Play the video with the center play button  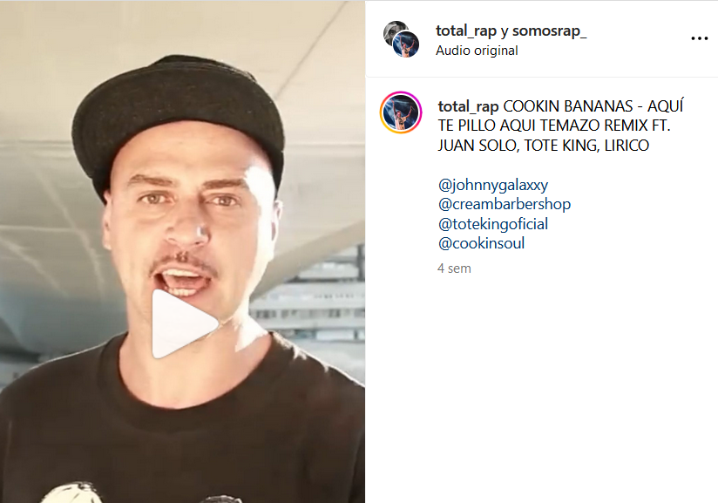(x=185, y=324)
